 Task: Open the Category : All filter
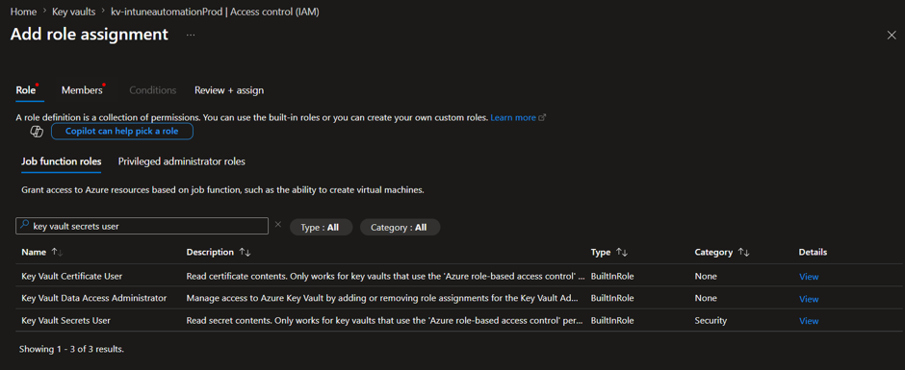pos(400,227)
